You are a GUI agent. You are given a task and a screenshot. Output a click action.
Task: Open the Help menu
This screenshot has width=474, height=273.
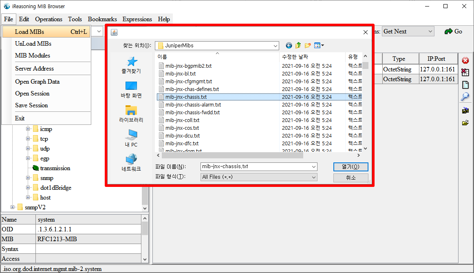[163, 19]
